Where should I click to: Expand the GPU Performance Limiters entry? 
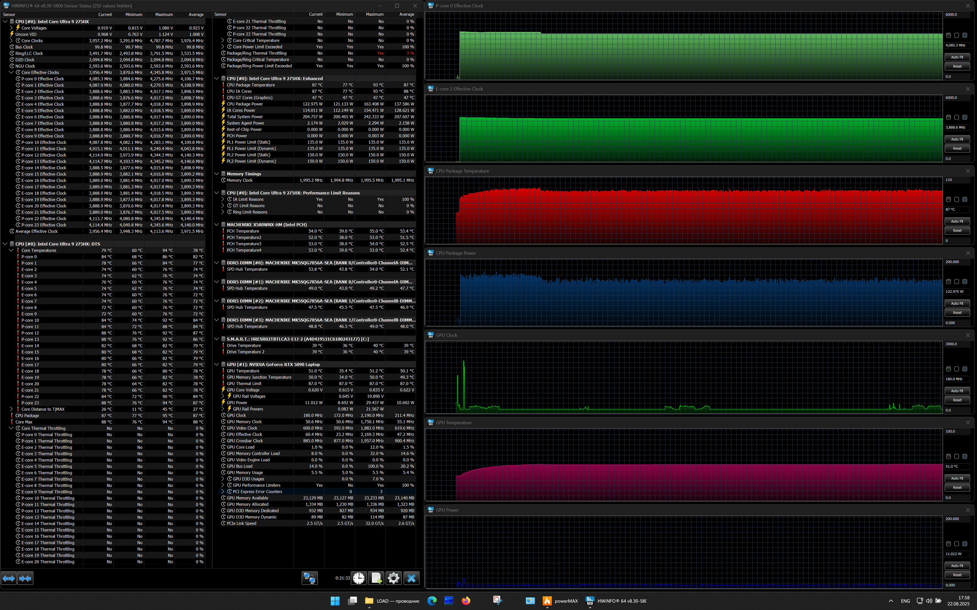click(x=222, y=485)
